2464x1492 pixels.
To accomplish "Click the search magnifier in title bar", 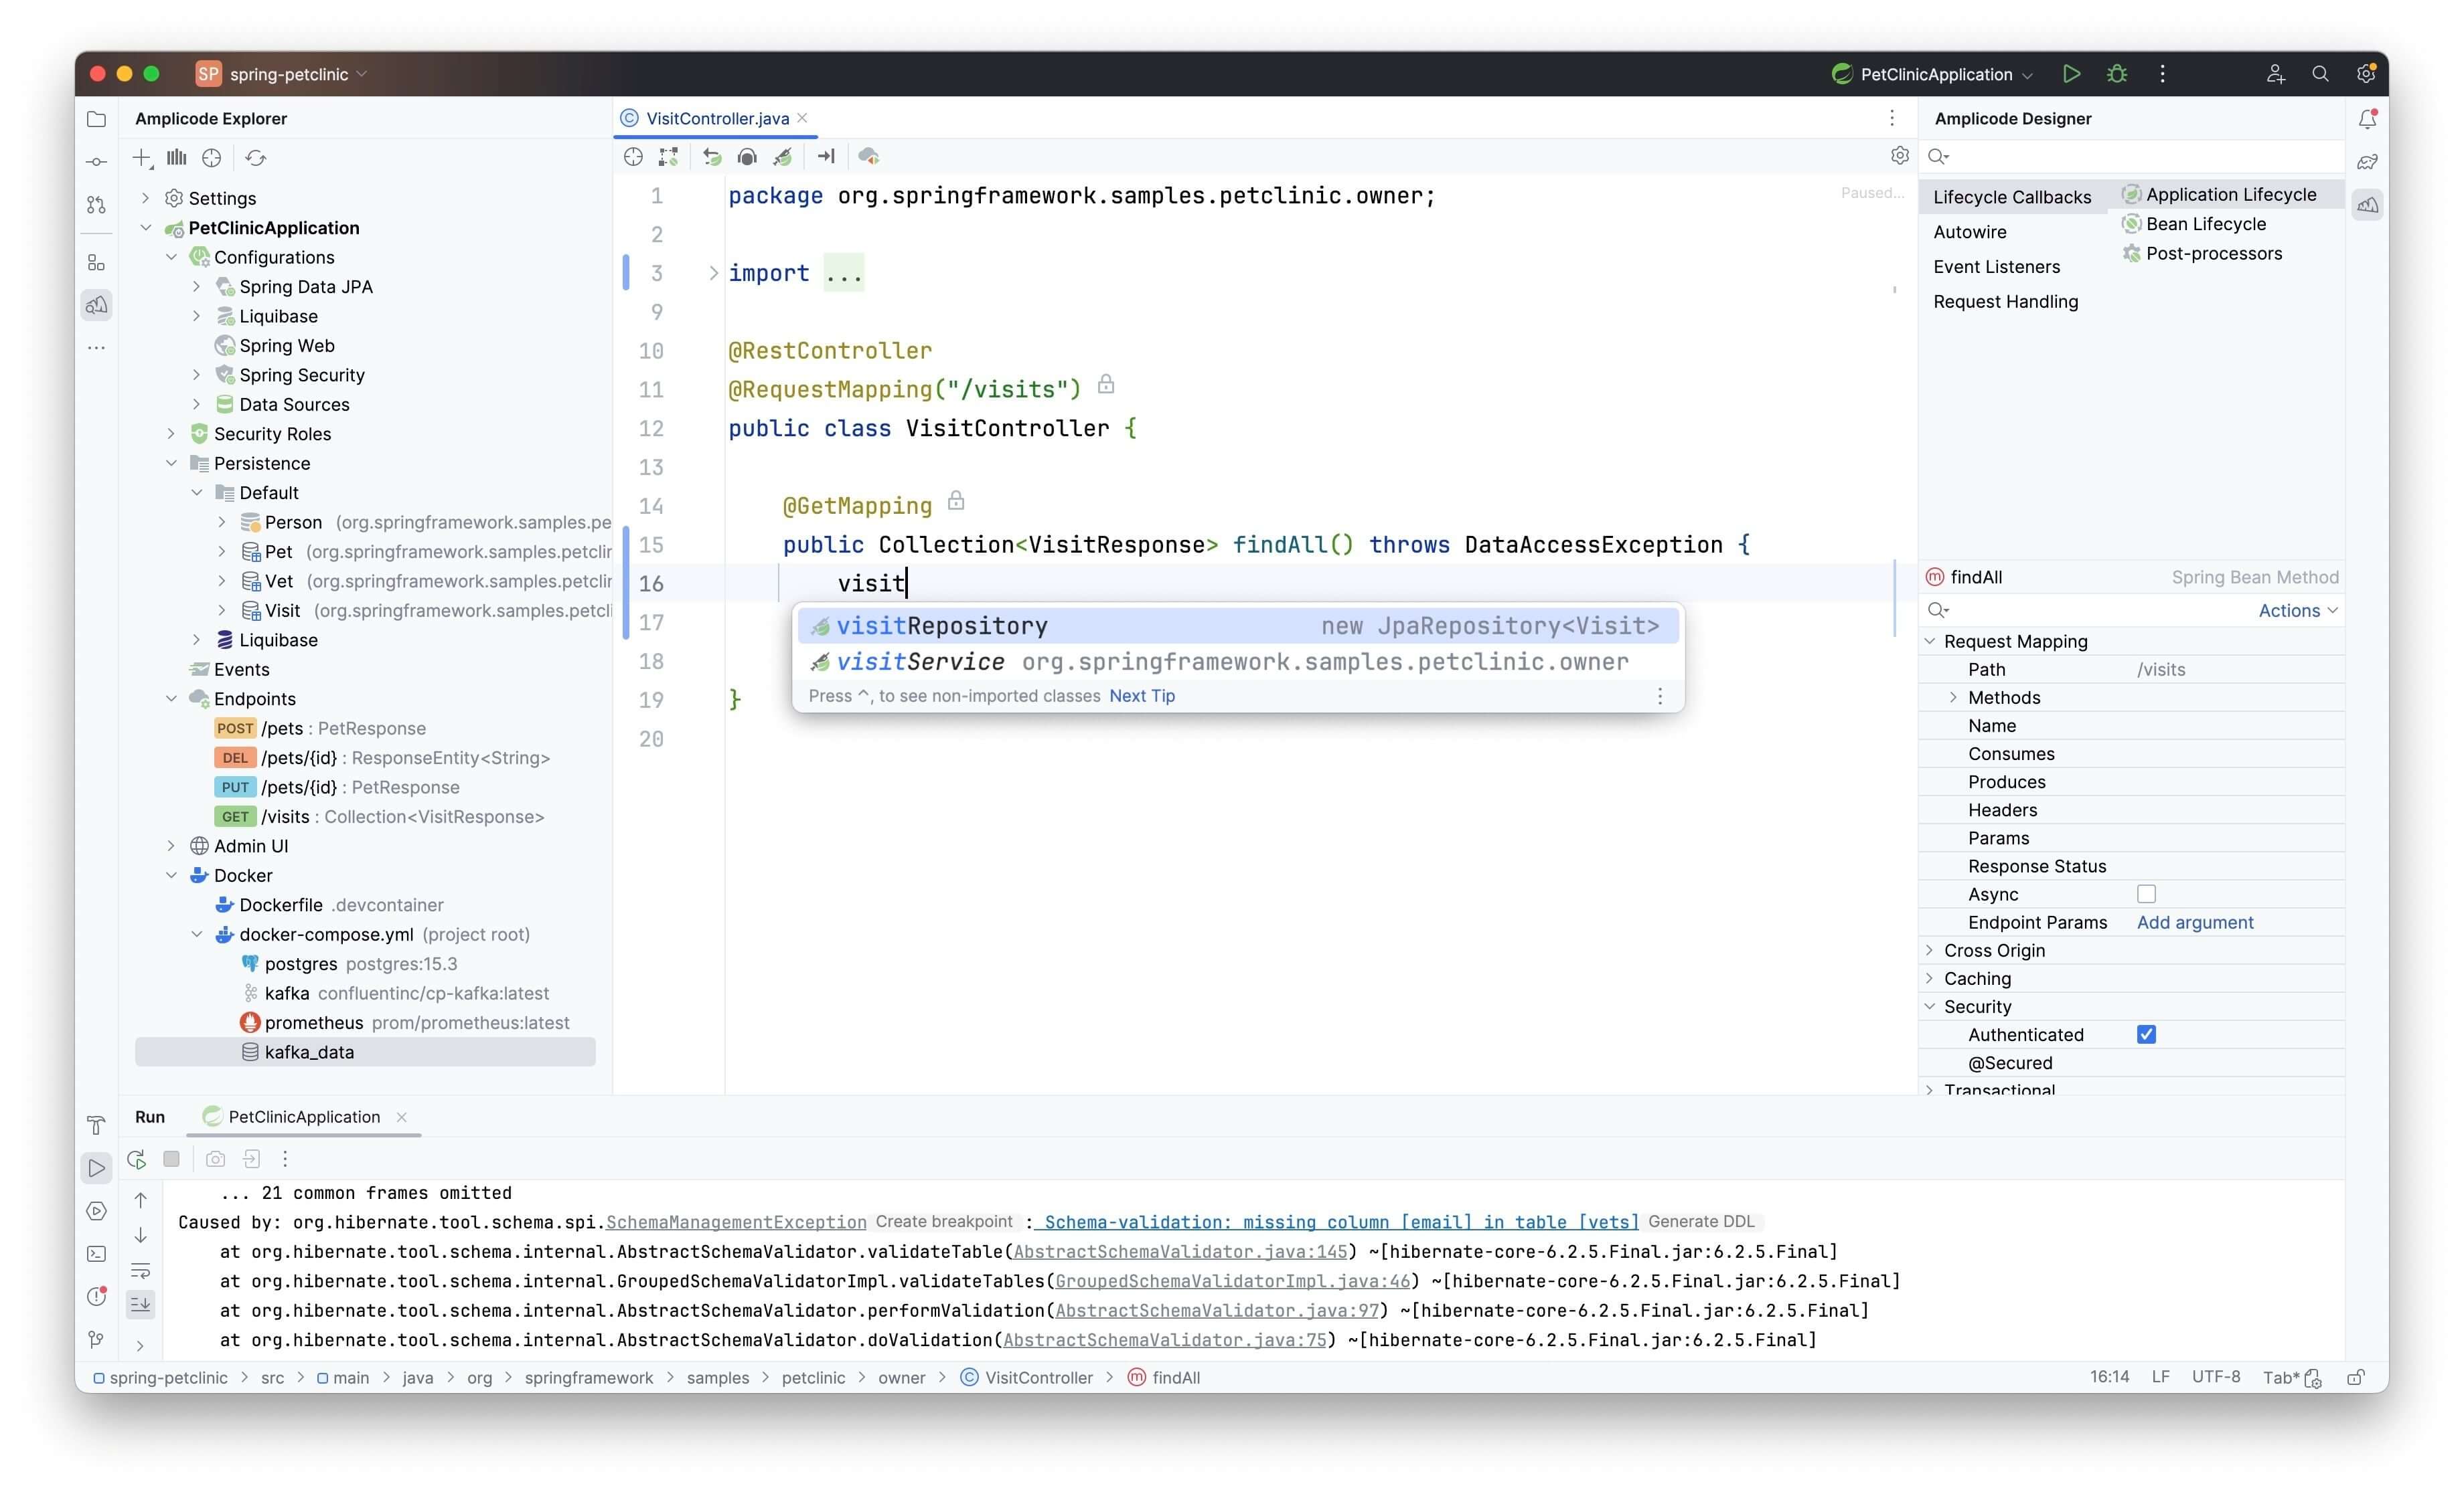I will [2320, 74].
